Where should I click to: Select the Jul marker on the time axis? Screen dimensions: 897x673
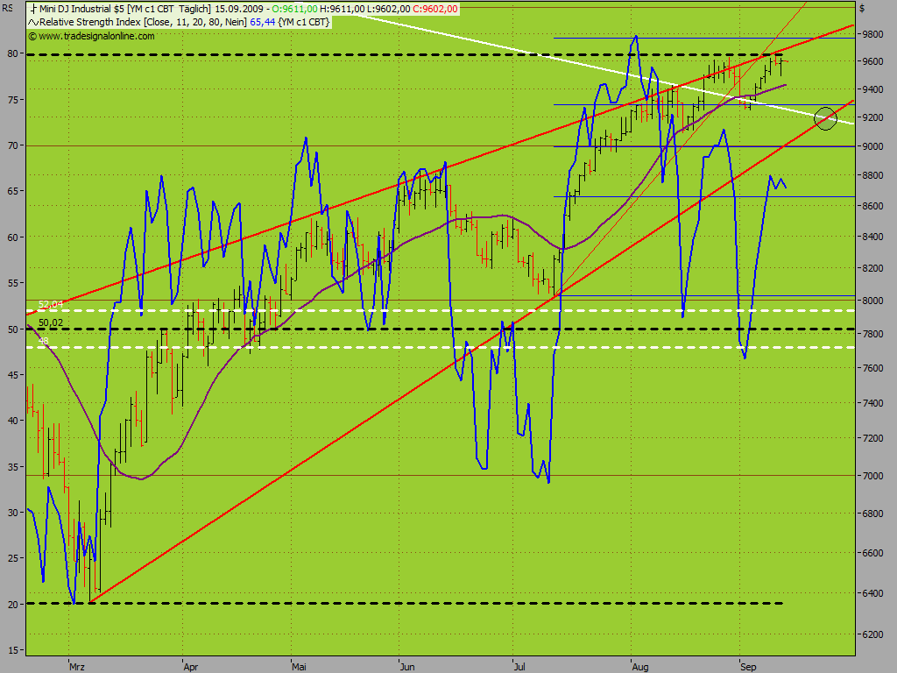tap(519, 667)
